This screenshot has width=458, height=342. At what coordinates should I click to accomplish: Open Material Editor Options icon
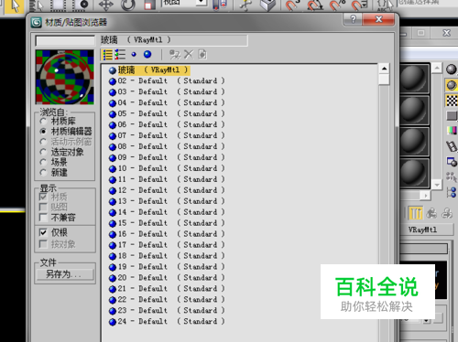[452, 162]
